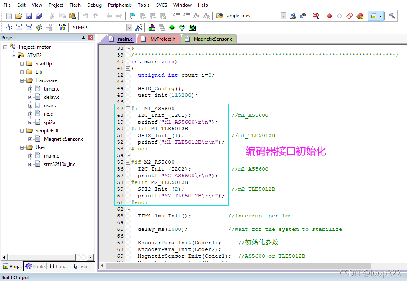Screen dimensions: 407x282
Task: Pin the Project panel
Action: (83, 38)
